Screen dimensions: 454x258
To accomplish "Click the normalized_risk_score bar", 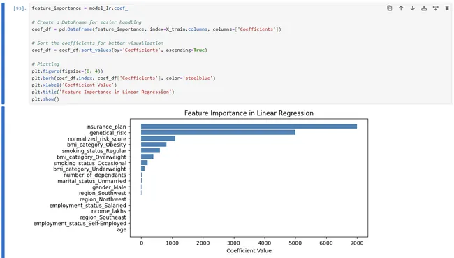I will [158, 138].
